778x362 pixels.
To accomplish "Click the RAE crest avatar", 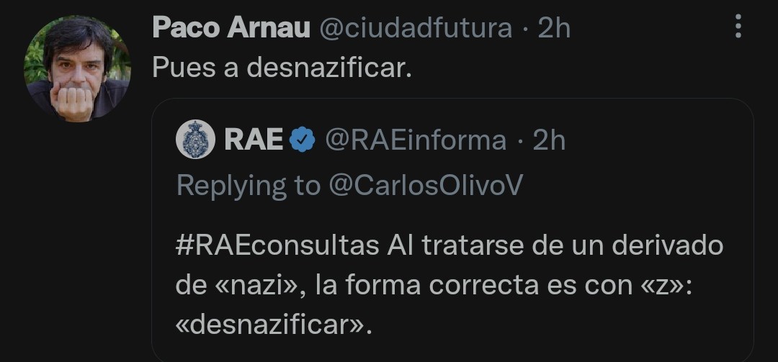I will (196, 140).
